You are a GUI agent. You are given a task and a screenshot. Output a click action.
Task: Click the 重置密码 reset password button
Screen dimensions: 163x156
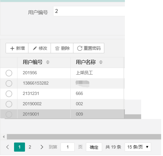click(89, 49)
